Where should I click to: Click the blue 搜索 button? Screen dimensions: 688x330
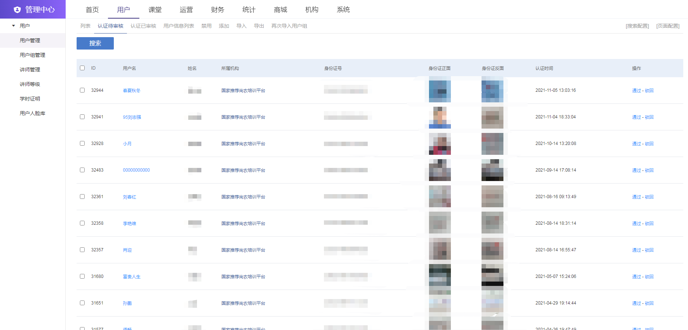(95, 43)
